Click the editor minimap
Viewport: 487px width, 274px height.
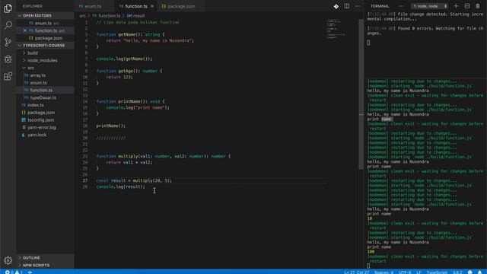(x=337, y=30)
